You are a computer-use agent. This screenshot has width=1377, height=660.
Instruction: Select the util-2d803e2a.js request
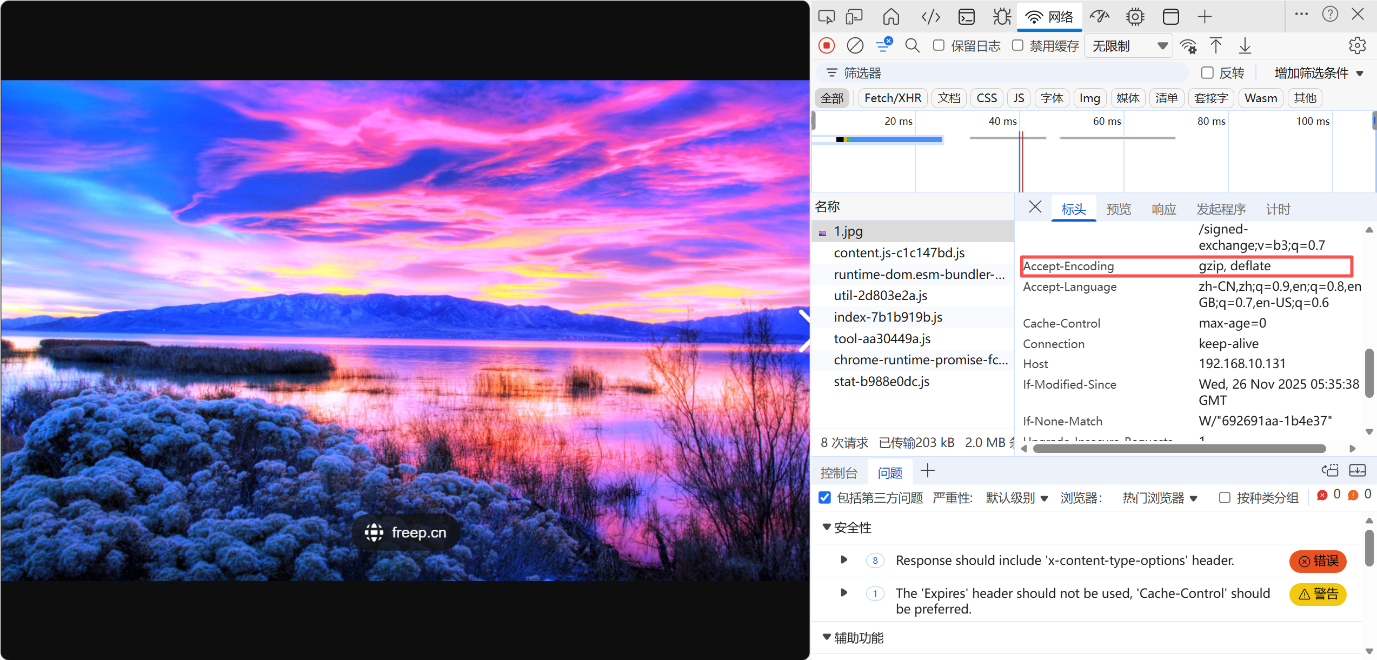click(x=880, y=296)
